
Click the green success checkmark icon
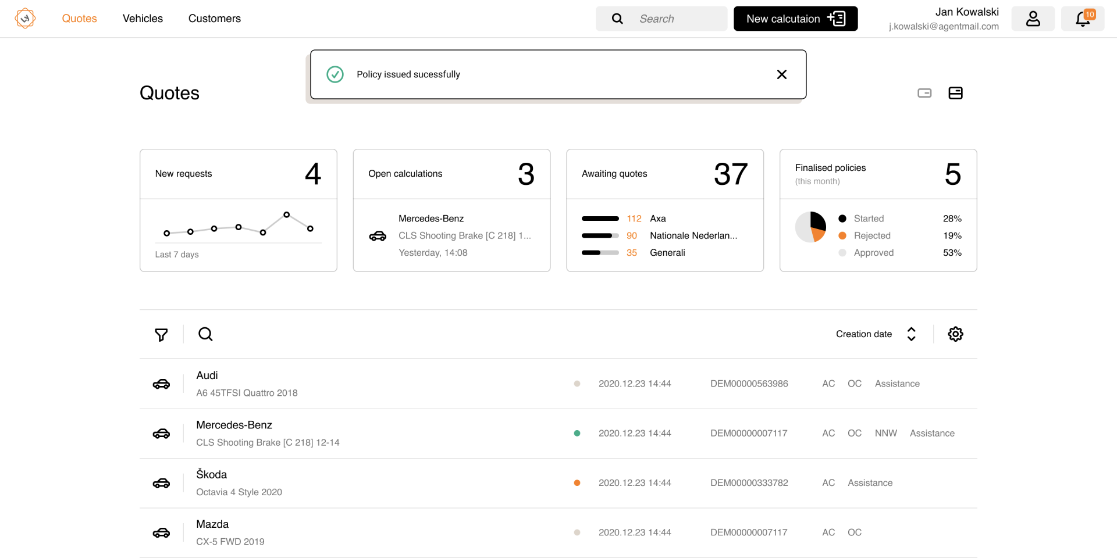pos(335,74)
